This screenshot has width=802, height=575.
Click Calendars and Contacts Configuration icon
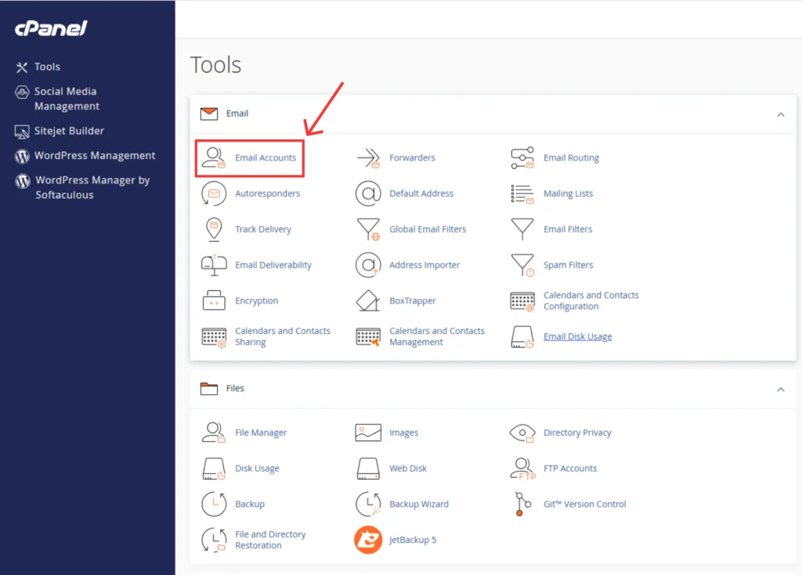[522, 301]
